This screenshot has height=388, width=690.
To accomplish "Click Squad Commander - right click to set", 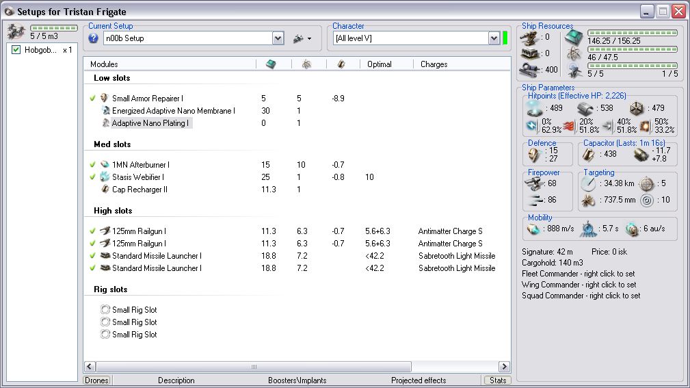I will coord(581,296).
